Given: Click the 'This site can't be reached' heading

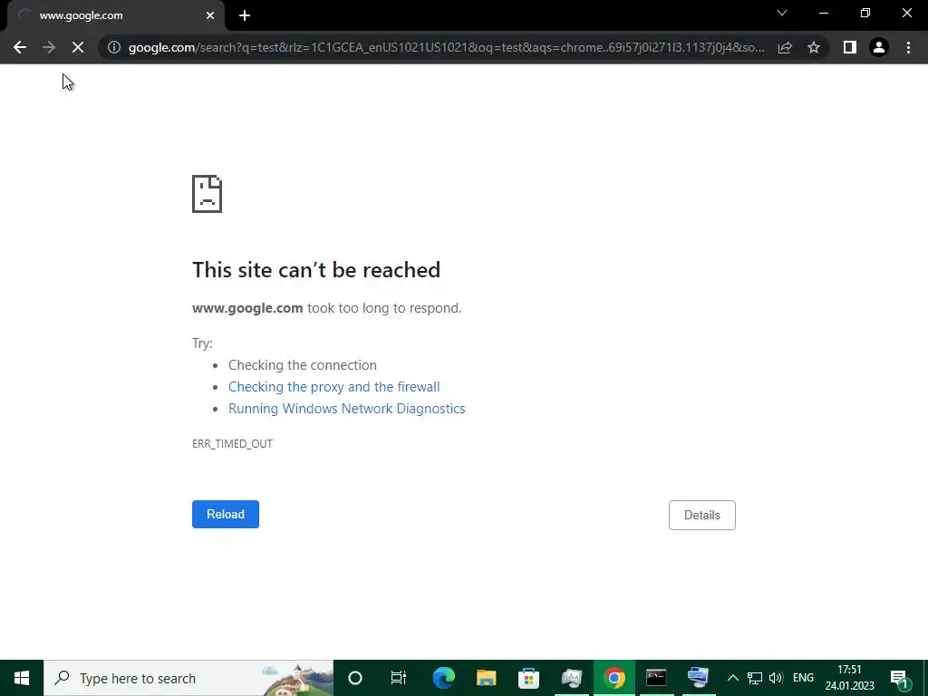Looking at the screenshot, I should coord(316,270).
